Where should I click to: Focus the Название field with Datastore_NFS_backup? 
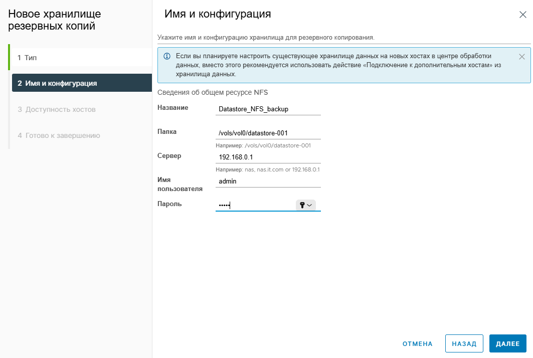pos(268,109)
